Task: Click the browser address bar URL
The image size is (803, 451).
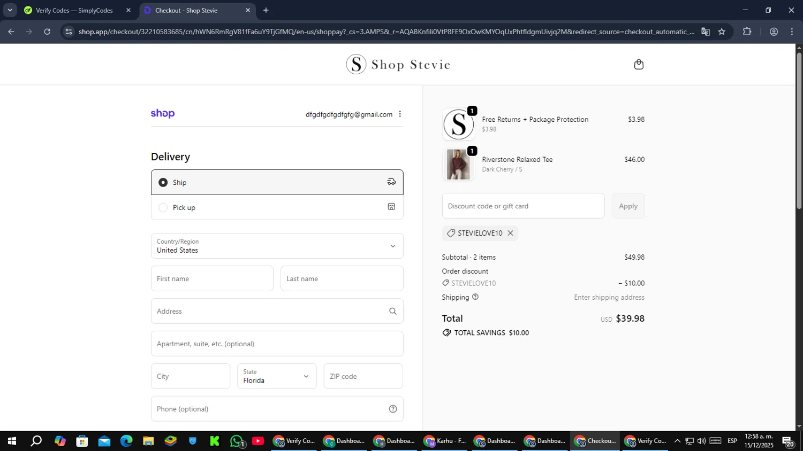Action: [x=385, y=32]
